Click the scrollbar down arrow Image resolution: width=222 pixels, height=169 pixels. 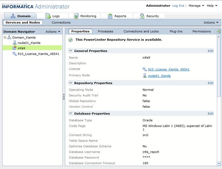[x=219, y=163]
